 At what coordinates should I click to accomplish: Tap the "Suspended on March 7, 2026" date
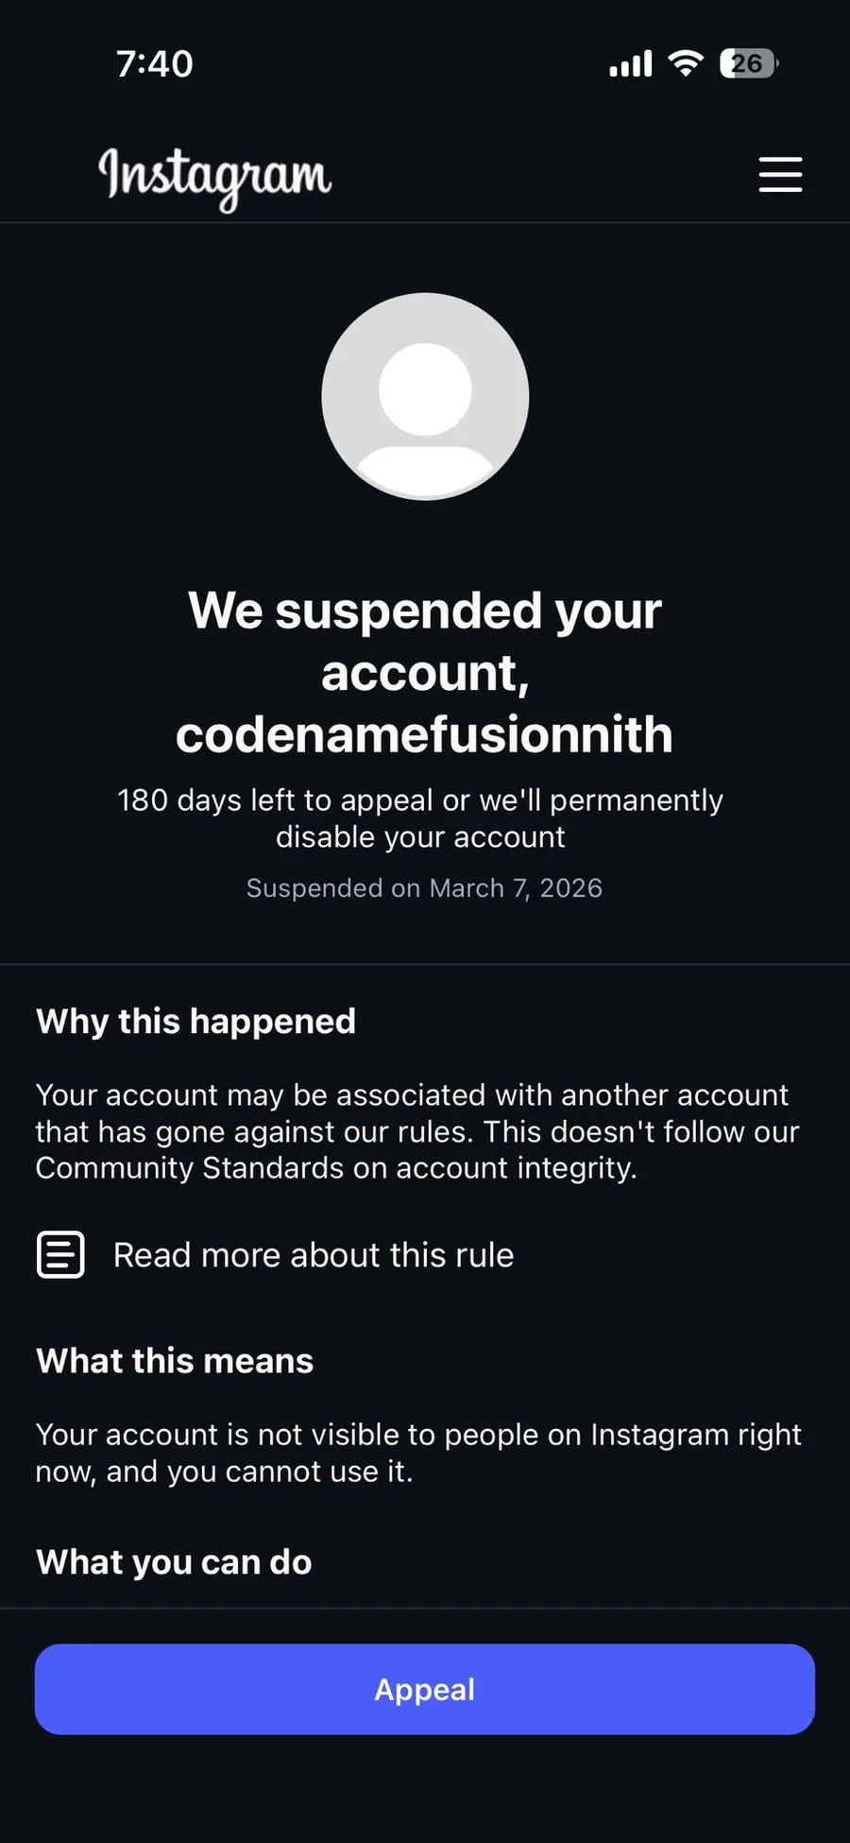point(424,888)
